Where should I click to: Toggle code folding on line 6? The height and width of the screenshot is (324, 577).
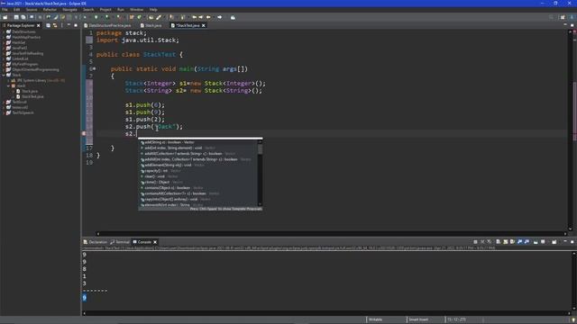pos(95,68)
